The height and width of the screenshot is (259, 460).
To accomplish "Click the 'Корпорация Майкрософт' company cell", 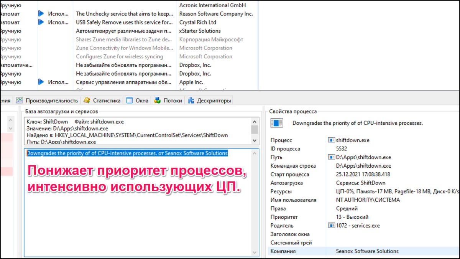I will point(211,39).
